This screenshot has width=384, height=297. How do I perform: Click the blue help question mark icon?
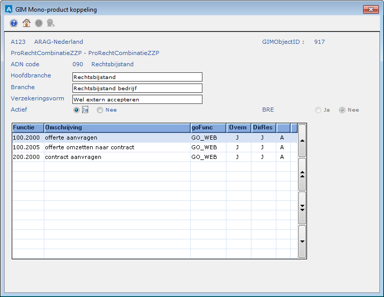(14, 23)
